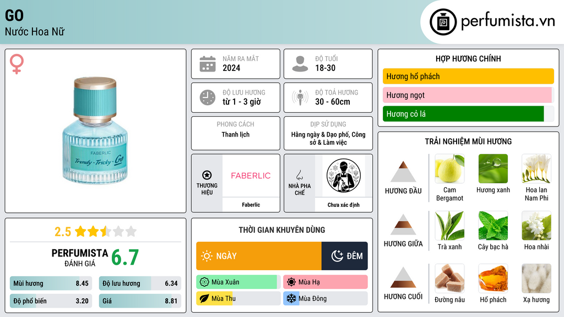Click the Hằng ngày & Dạo phố occasion text
This screenshot has height=317, width=564.
[328, 138]
